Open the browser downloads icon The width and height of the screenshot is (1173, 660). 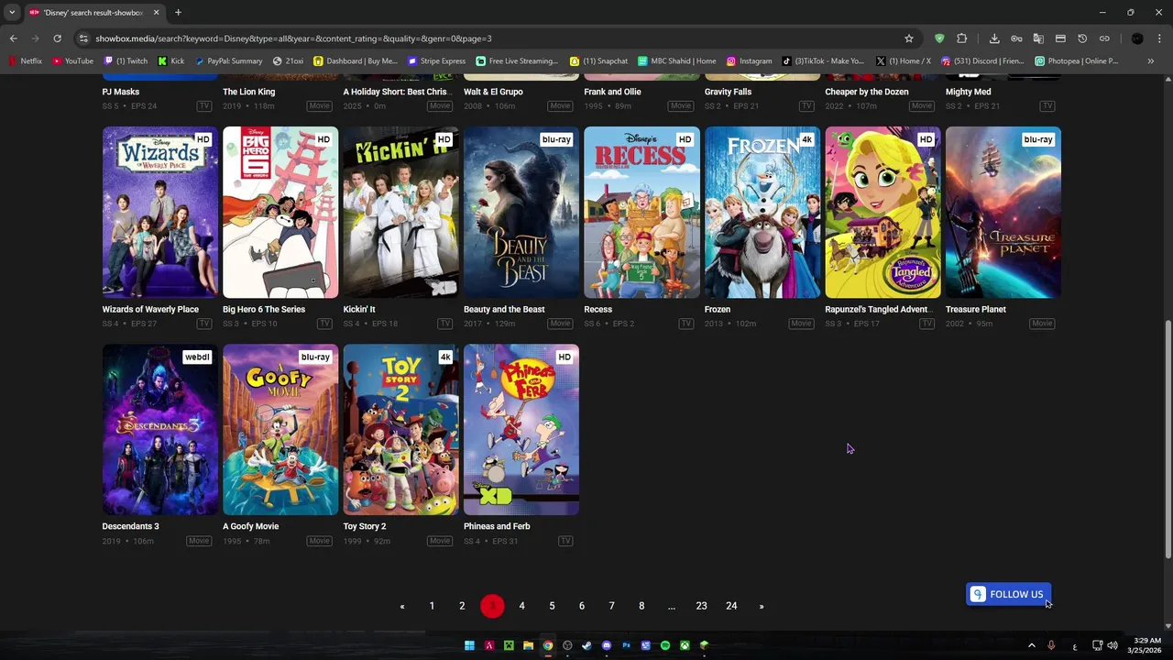coord(994,38)
